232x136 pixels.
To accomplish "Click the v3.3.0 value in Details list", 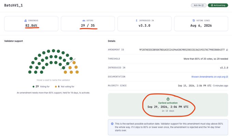I will 224,68.
